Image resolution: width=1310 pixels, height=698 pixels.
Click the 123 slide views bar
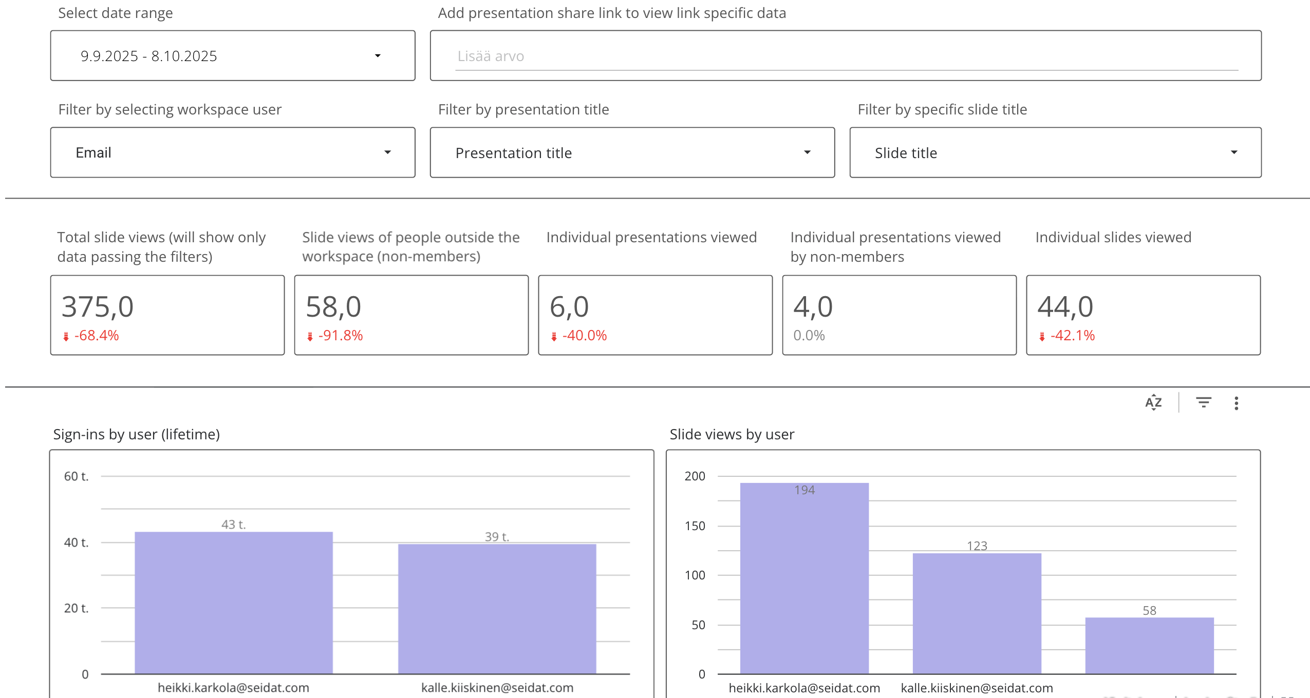coord(977,613)
